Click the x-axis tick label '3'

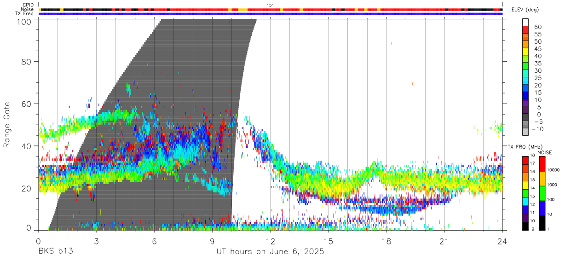96,241
